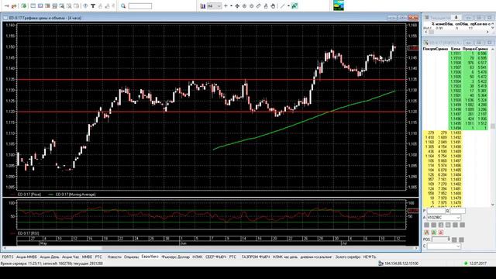Switch to the Новости tab
496x279 pixels.
[x=114, y=257]
